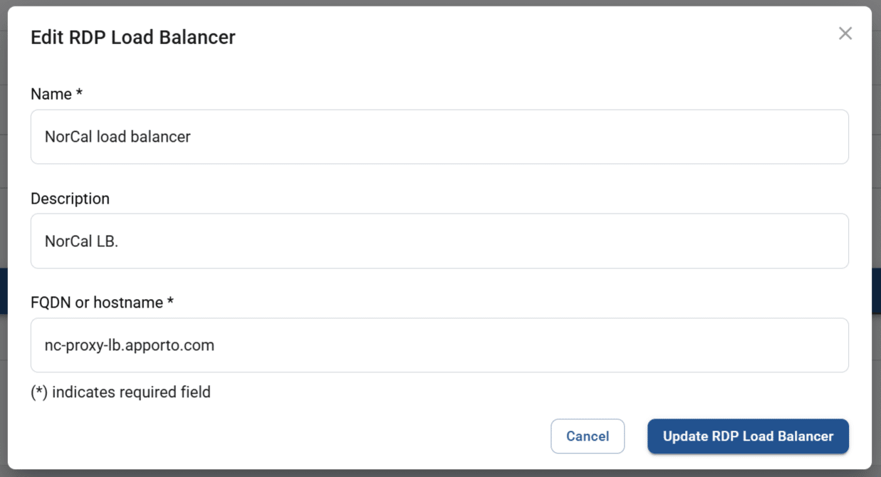Screen dimensions: 881x477
Task: Click the dark blue bar behind the dialog
Action: [x=876, y=290]
